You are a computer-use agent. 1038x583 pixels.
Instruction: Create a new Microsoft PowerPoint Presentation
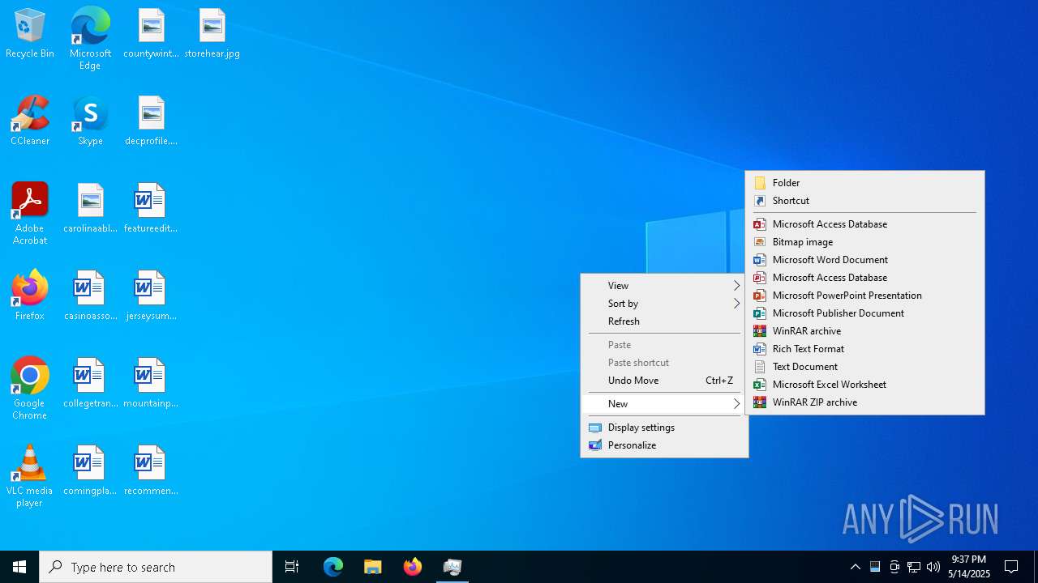pos(864,295)
